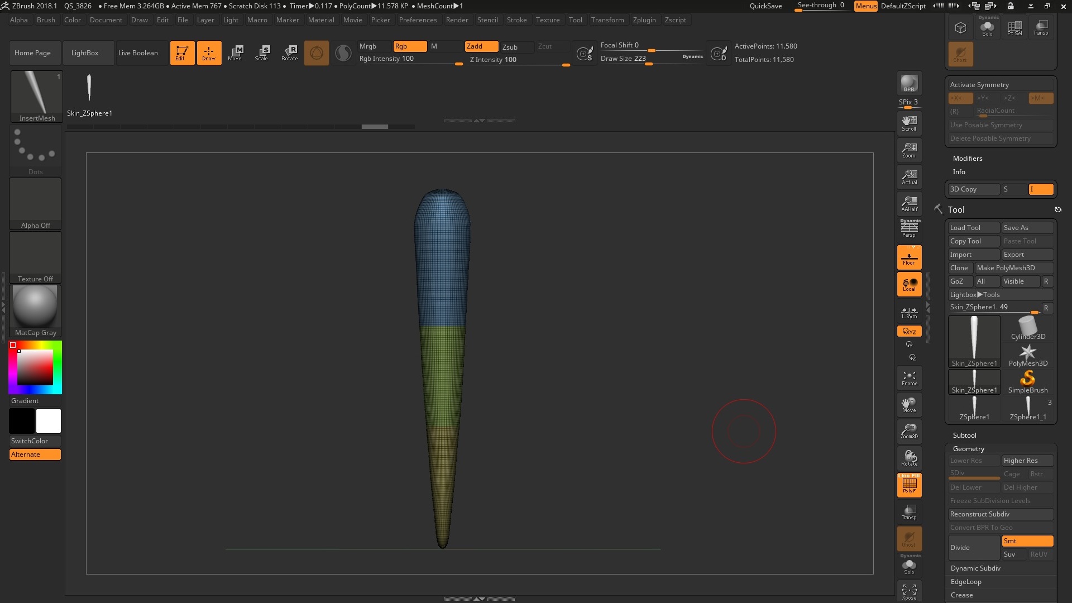The image size is (1072, 603).
Task: Select the Zoom canvas icon
Action: click(x=909, y=150)
